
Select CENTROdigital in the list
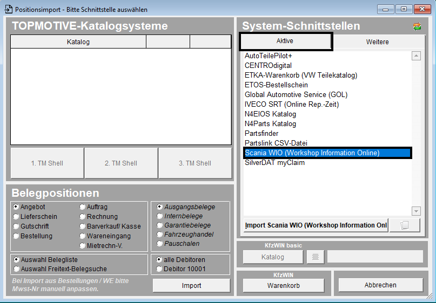pyautogui.click(x=327, y=65)
